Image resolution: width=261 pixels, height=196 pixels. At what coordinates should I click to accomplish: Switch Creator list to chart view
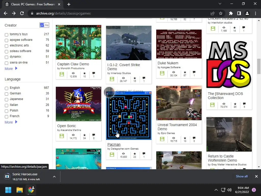[42, 25]
